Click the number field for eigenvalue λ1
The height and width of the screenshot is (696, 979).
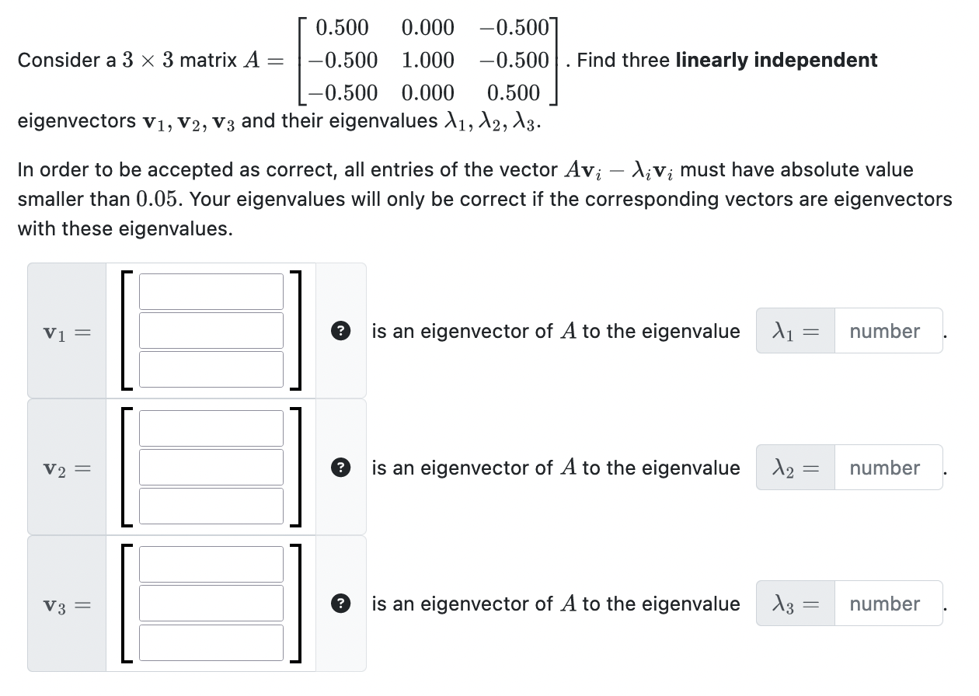pos(888,331)
